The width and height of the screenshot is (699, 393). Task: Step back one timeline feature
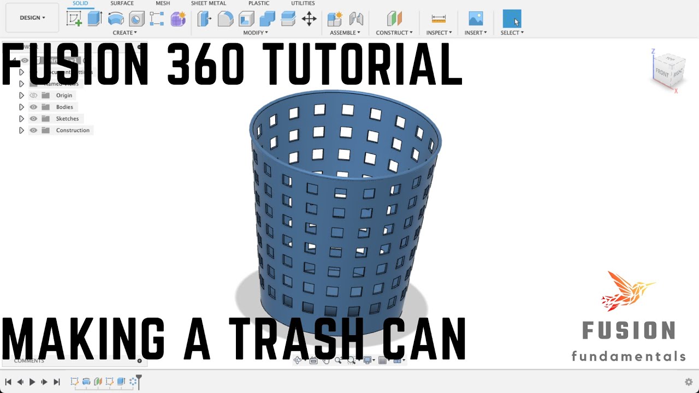(x=20, y=382)
